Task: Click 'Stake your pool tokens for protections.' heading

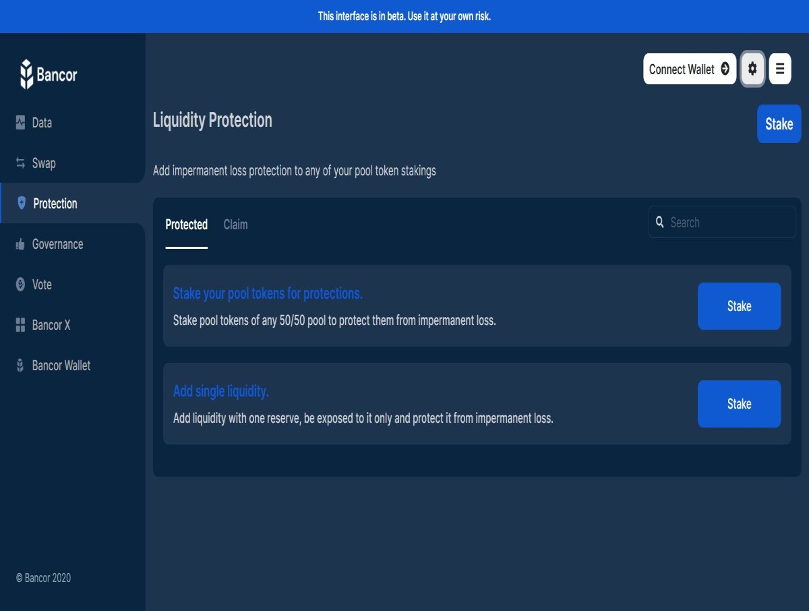Action: point(268,293)
